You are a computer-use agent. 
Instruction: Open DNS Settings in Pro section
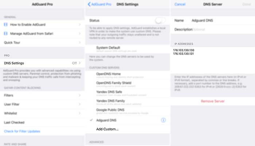(42, 63)
